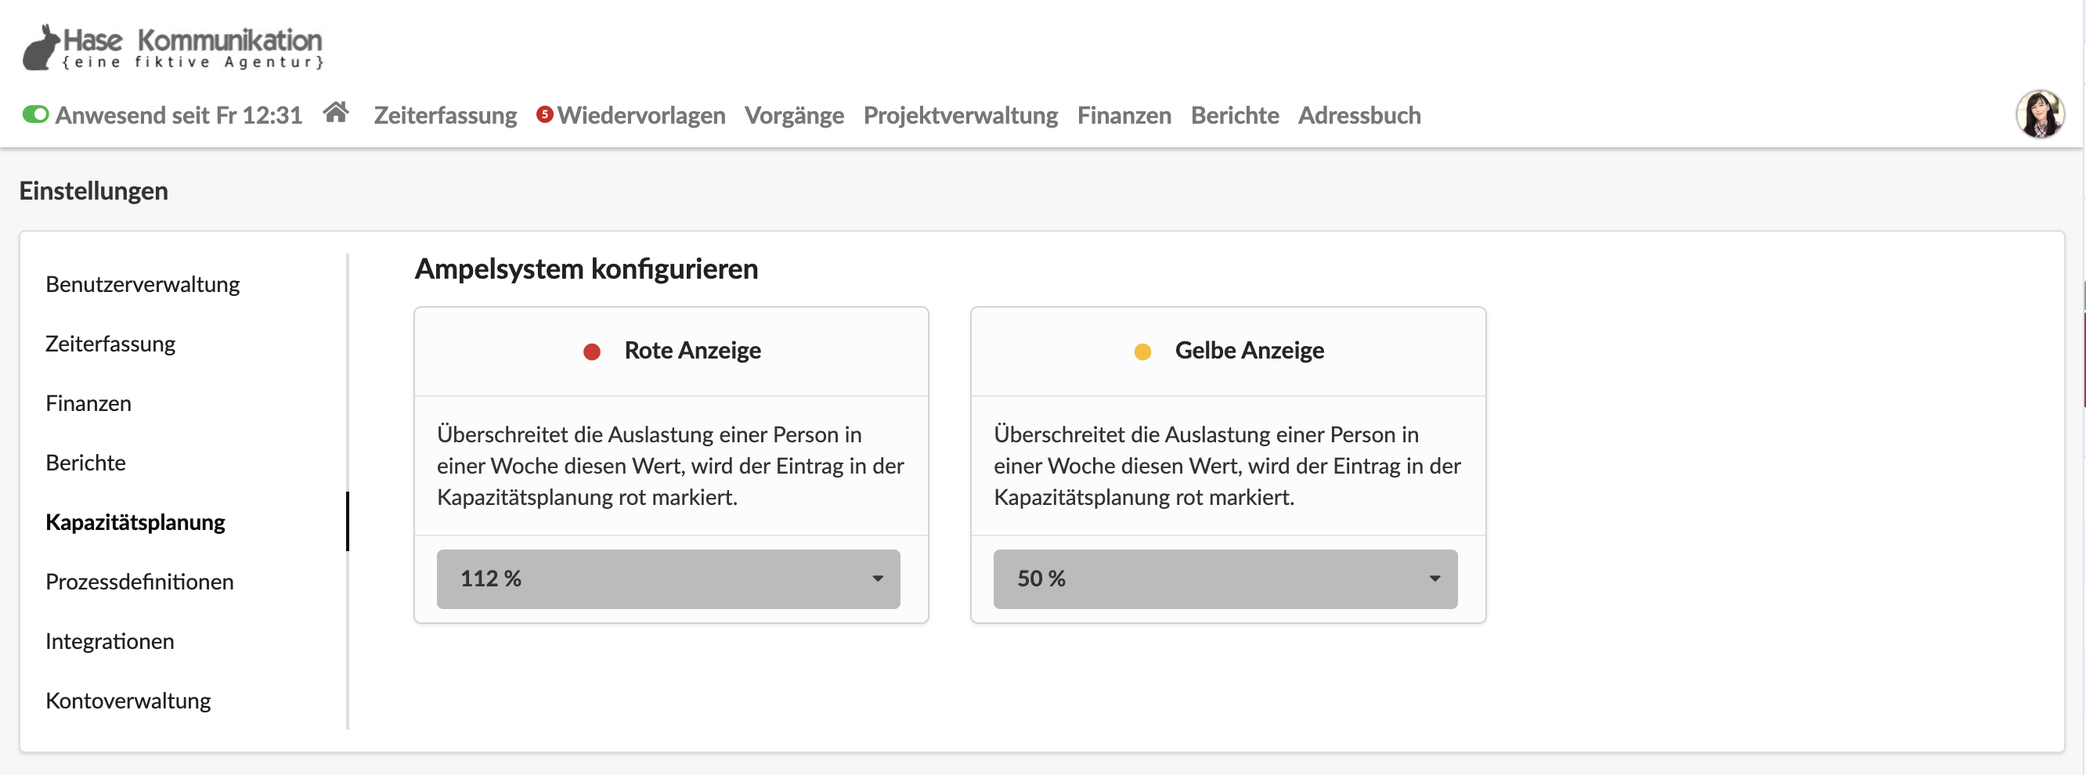Select Finanzen in the settings sidebar

[88, 403]
